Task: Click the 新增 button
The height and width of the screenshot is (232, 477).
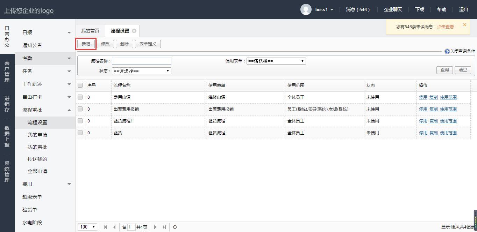Action: pyautogui.click(x=86, y=44)
